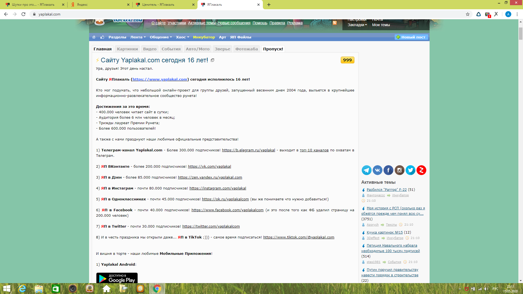The width and height of the screenshot is (523, 294).
Task: Click the Новый пост button
Action: pyautogui.click(x=411, y=37)
